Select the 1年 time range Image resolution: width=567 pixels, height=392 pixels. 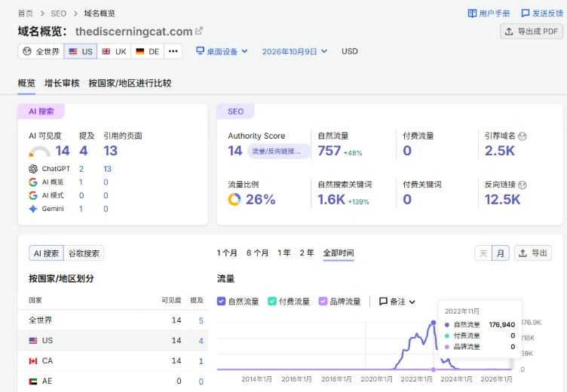(284, 253)
